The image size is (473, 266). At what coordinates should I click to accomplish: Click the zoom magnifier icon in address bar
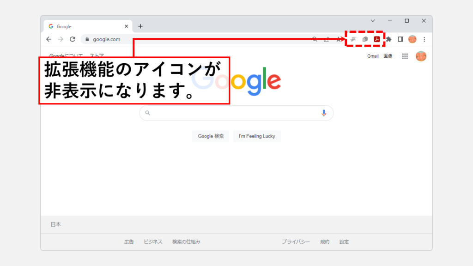(315, 39)
